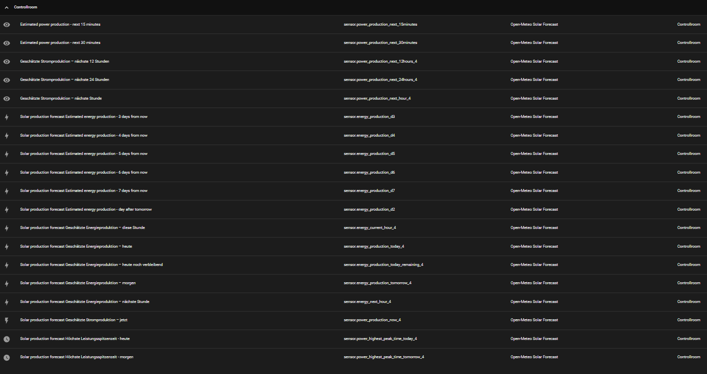Click eye icon beside Stromproduktion nächste Stunde
Screen dimensions: 707x374
6,98
